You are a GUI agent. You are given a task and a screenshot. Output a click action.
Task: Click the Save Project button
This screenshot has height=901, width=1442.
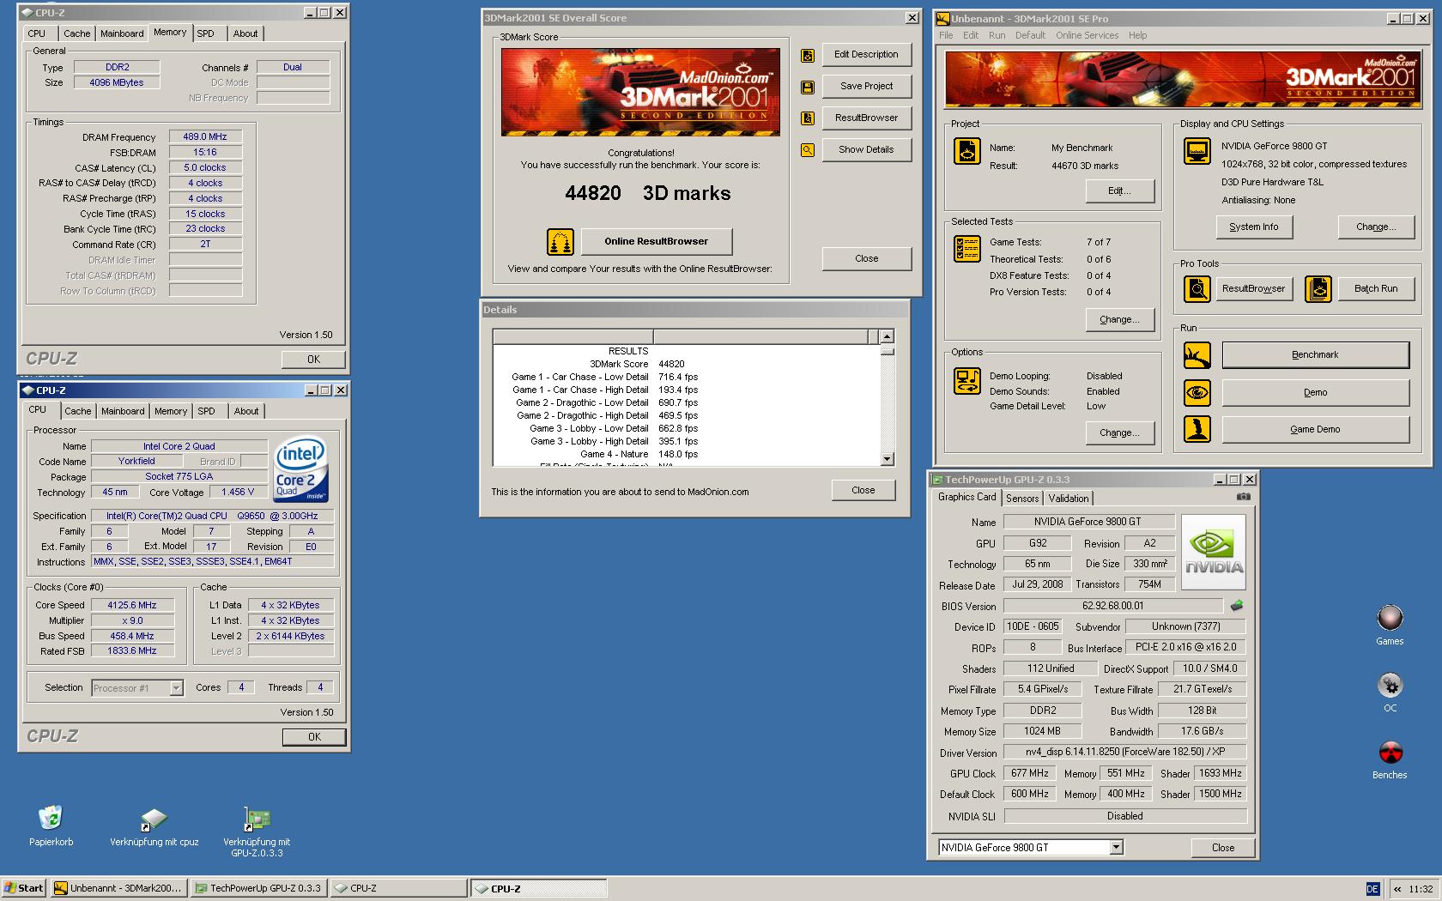(866, 87)
